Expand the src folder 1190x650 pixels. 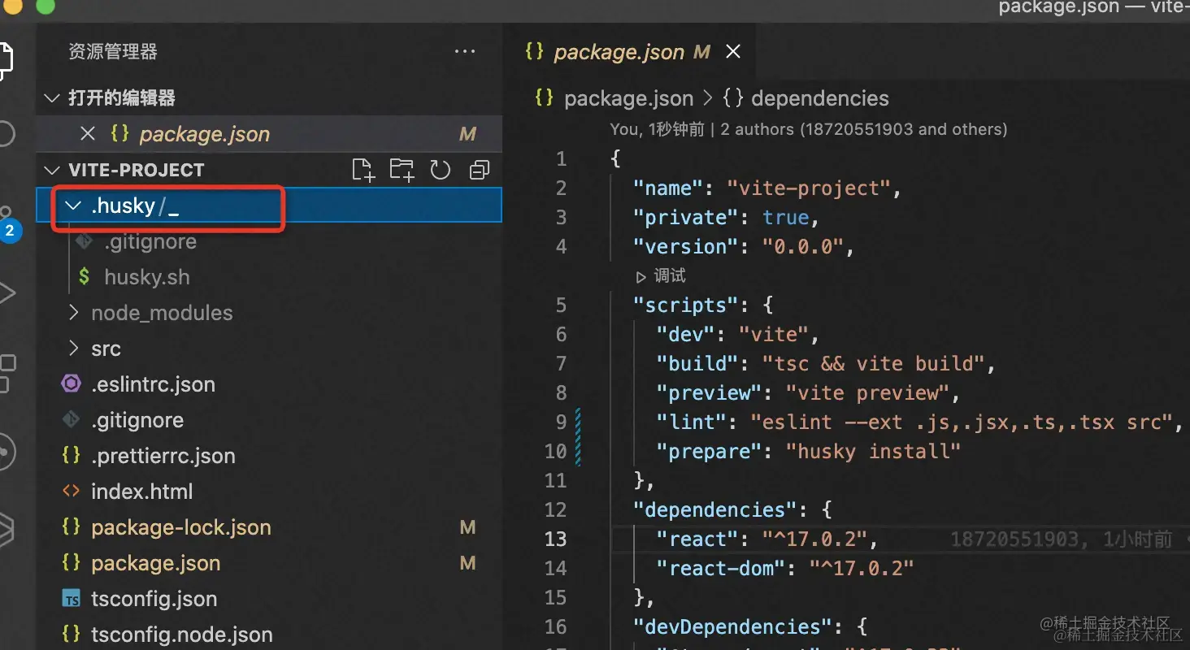[73, 349]
